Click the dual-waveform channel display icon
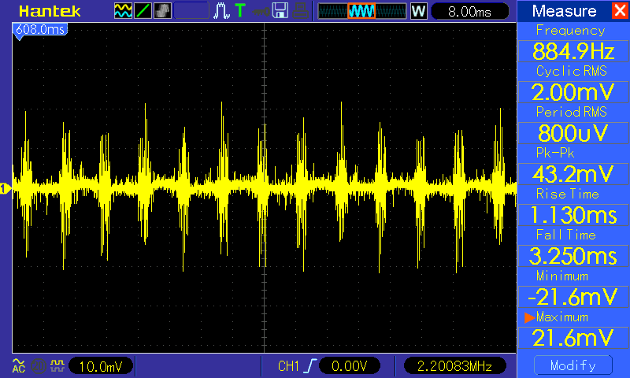This screenshot has width=630, height=378. [x=123, y=11]
